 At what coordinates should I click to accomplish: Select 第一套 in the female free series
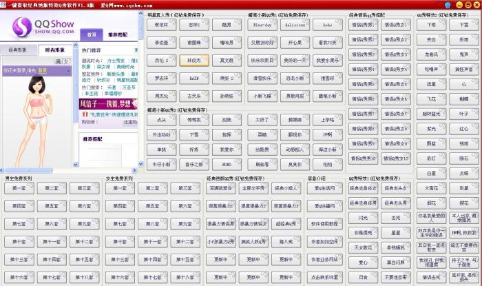point(120,188)
